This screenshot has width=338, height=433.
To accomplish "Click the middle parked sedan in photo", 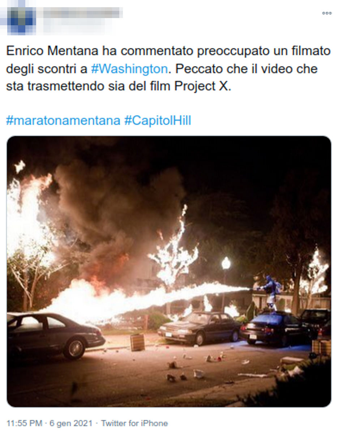I will pos(200,328).
